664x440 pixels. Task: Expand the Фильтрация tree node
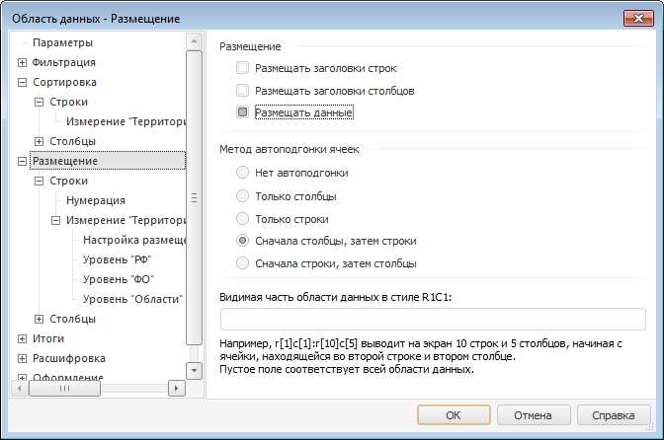tap(22, 63)
